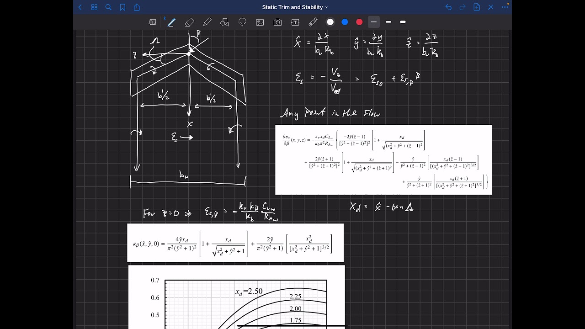Select the Text box tool
This screenshot has width=585, height=329.
point(295,22)
